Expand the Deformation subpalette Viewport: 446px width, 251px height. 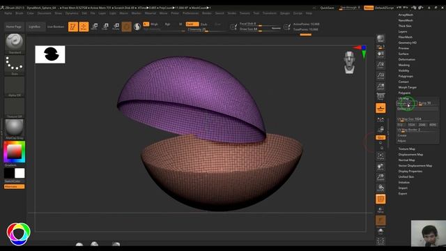pos(406,59)
